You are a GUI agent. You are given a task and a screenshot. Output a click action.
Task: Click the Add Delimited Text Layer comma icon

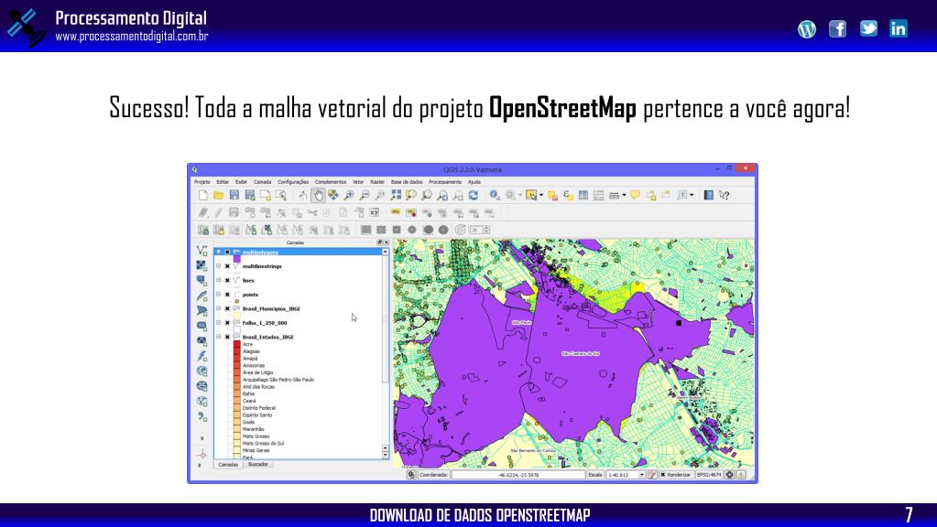pyautogui.click(x=202, y=416)
